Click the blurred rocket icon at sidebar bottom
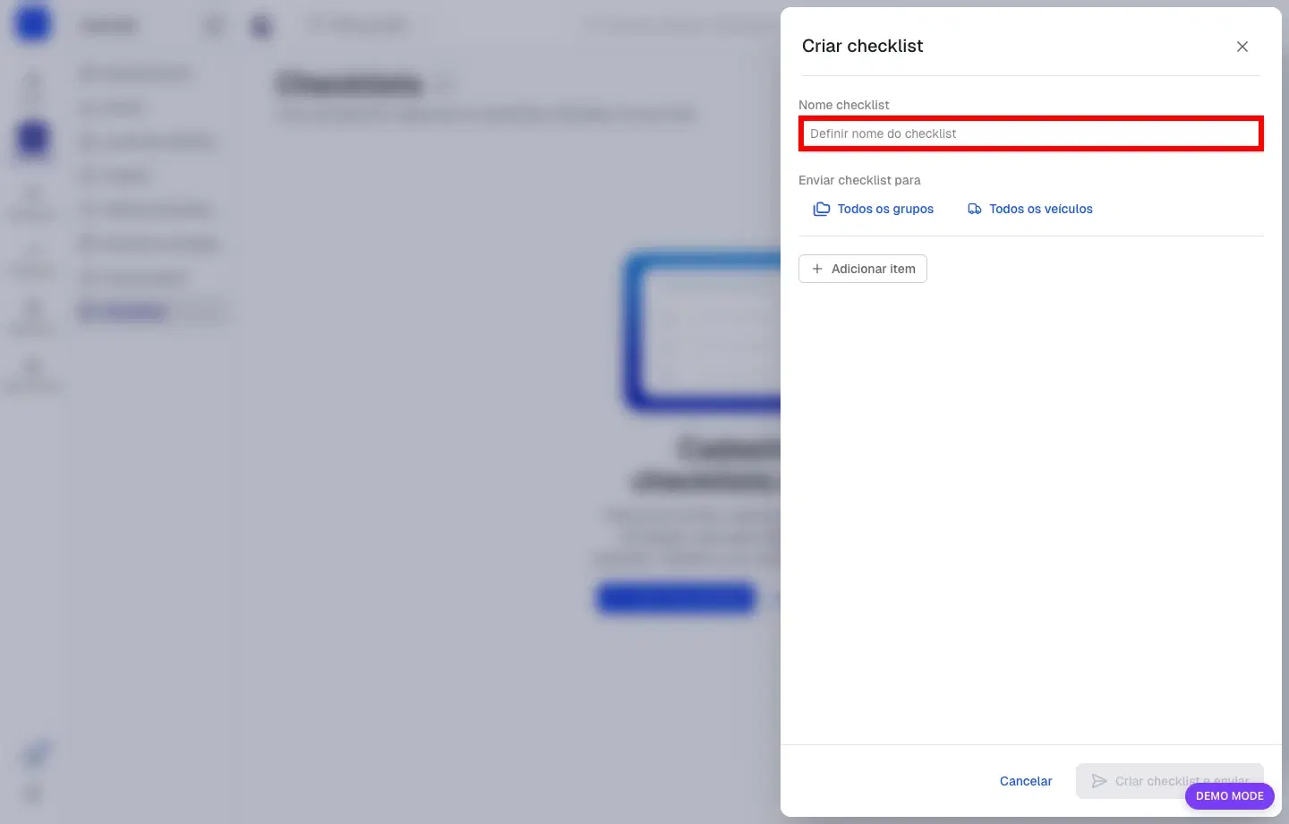Screen dimensions: 1289x824 (x=36, y=754)
